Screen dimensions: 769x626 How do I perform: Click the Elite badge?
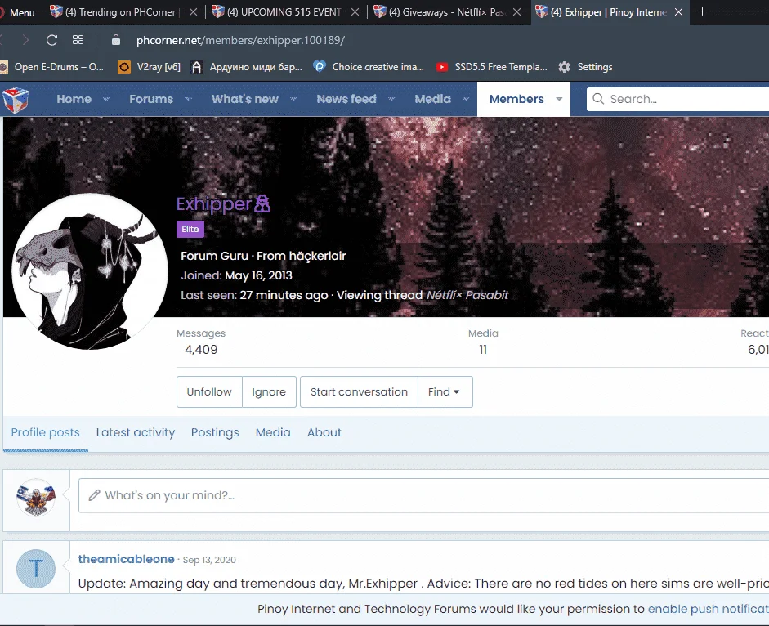[x=190, y=229]
